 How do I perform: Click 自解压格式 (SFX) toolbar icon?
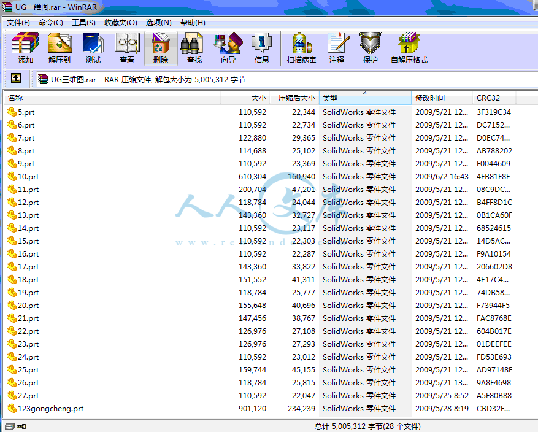click(409, 48)
